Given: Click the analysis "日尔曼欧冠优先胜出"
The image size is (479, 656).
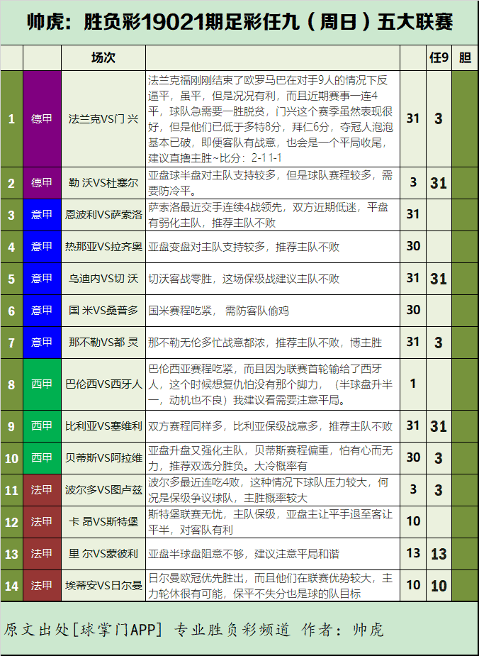Looking at the screenshot, I should 273,585.
